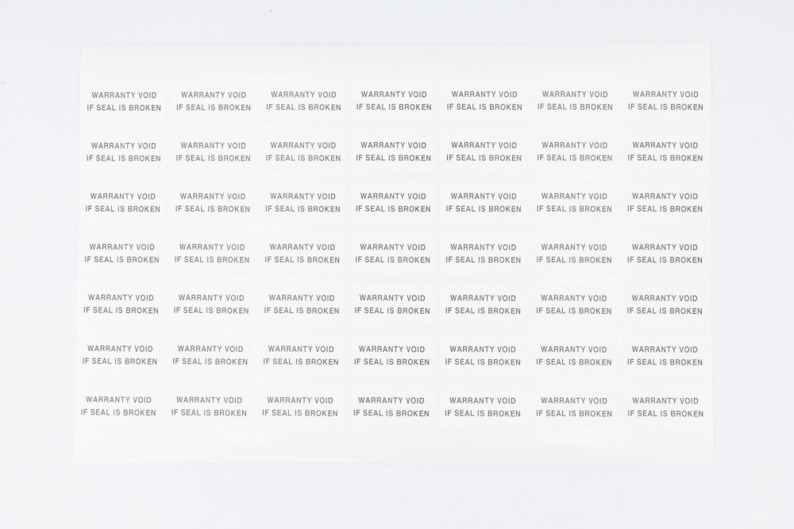
Task: Click the sixth row, sixth column sticker
Action: click(573, 355)
